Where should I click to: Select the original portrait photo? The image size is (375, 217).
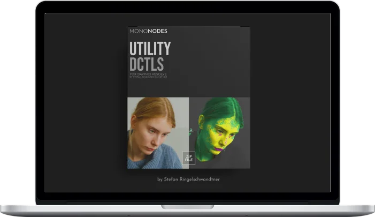point(158,132)
